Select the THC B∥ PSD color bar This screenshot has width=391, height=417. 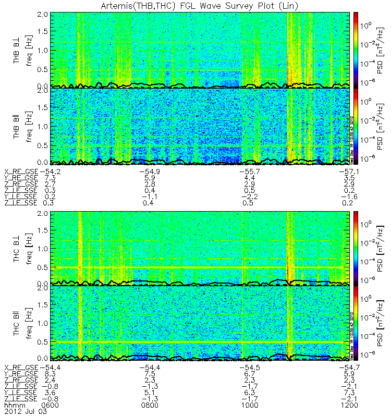[356, 323]
